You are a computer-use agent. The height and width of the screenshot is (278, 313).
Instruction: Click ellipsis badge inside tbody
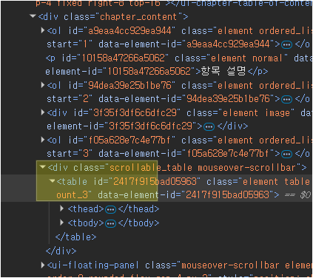coord(110,223)
